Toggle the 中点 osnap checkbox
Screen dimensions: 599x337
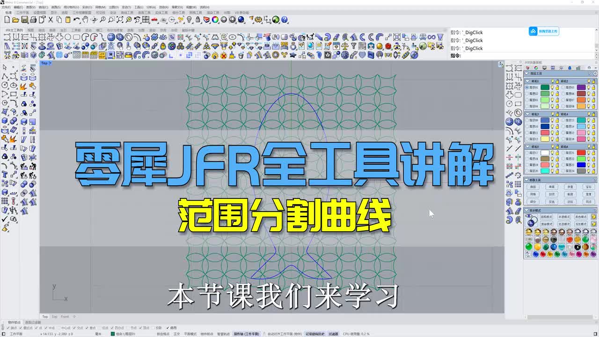click(46, 328)
